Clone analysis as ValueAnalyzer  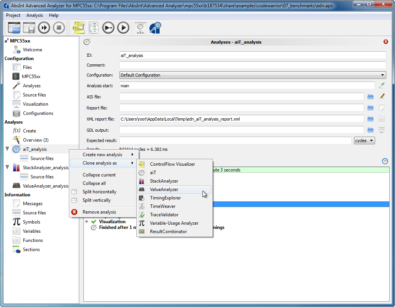pyautogui.click(x=174, y=189)
